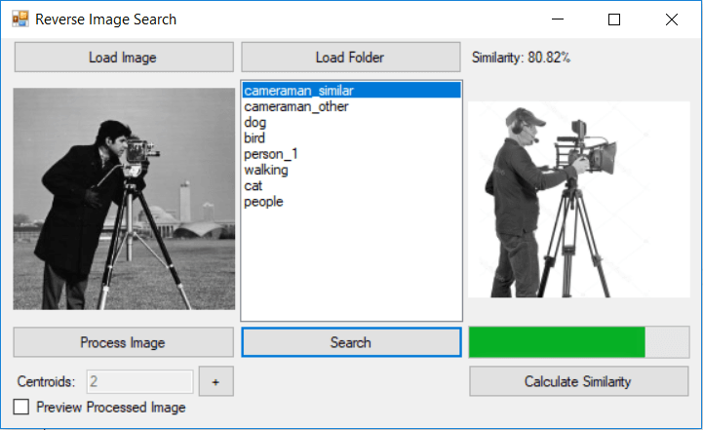Click the Load Folder button
Screen dimensions: 703x430
point(350,58)
